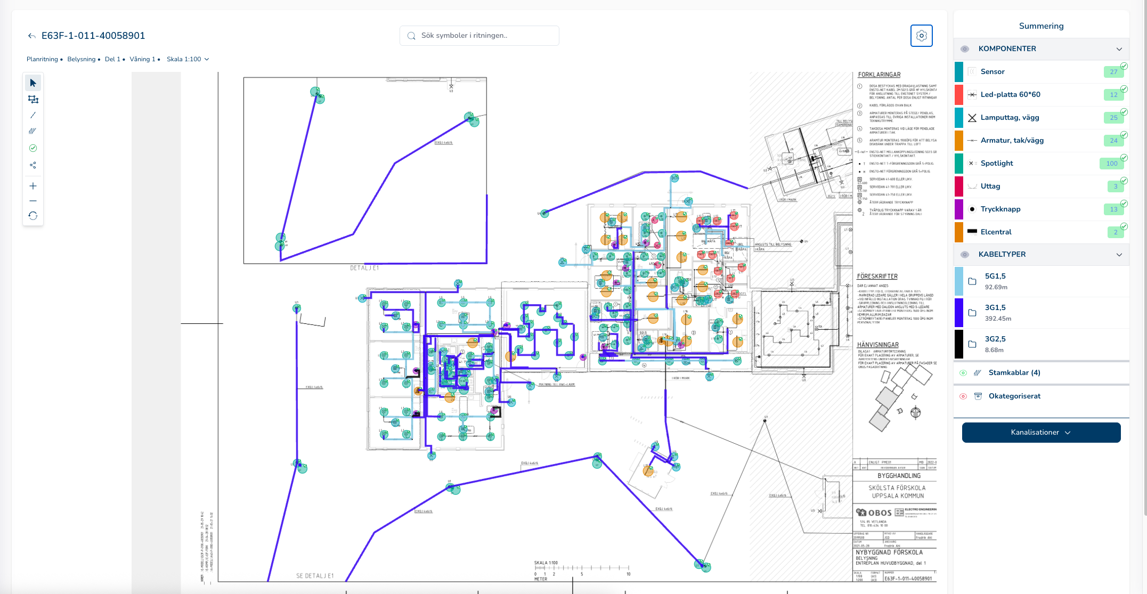Zoom in with the plus icon
The width and height of the screenshot is (1147, 594).
[x=33, y=186]
